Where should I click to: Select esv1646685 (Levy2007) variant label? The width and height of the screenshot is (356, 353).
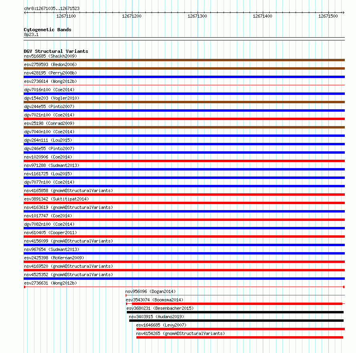click(161, 325)
